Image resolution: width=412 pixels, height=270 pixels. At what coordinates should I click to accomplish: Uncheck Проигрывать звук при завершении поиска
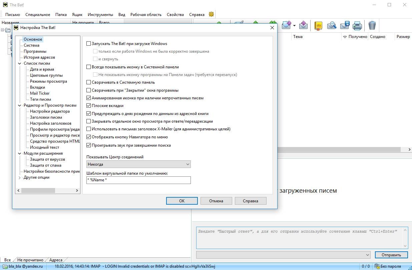pos(89,145)
